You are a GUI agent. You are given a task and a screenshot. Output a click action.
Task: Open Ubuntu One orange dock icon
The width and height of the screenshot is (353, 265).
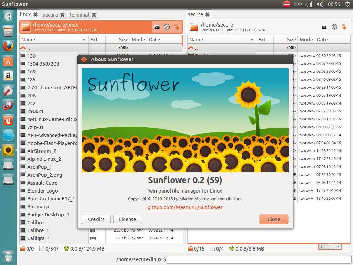coord(8,120)
